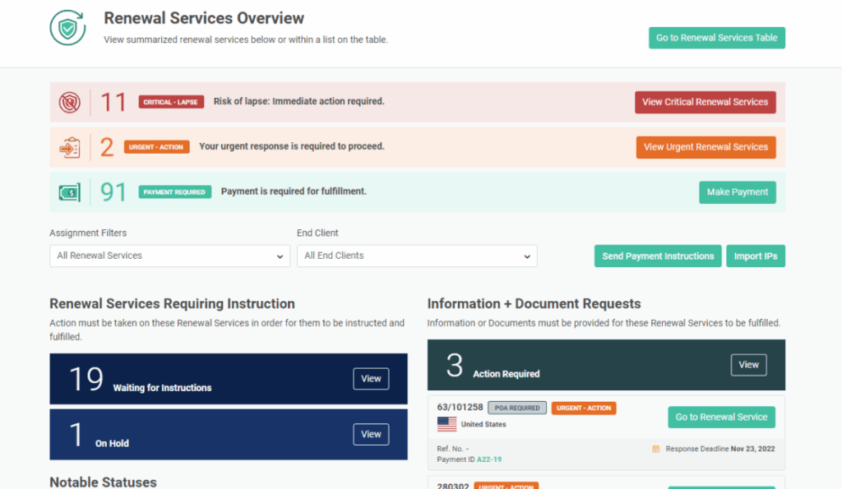
Task: Click the cash icon on Payment Required banner
Action: (69, 191)
